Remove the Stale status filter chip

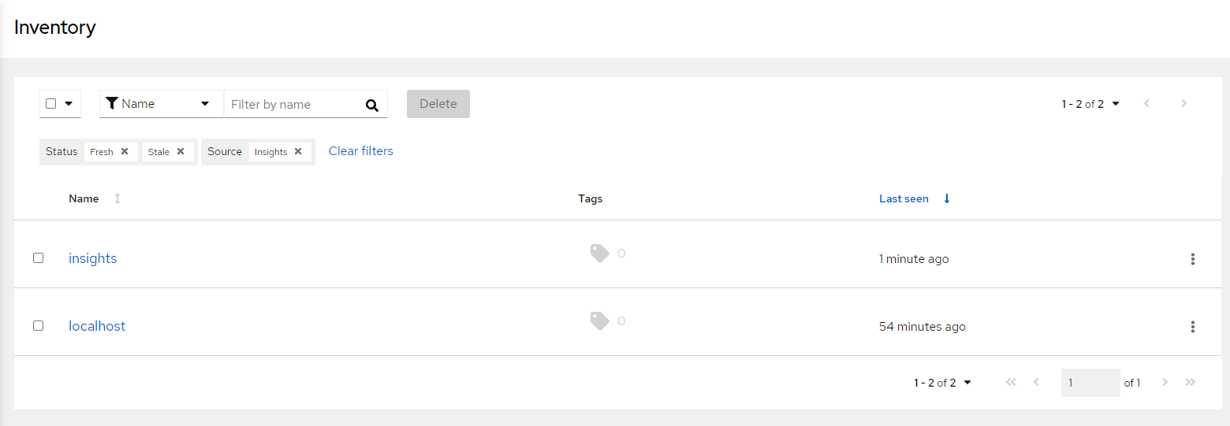click(x=181, y=152)
